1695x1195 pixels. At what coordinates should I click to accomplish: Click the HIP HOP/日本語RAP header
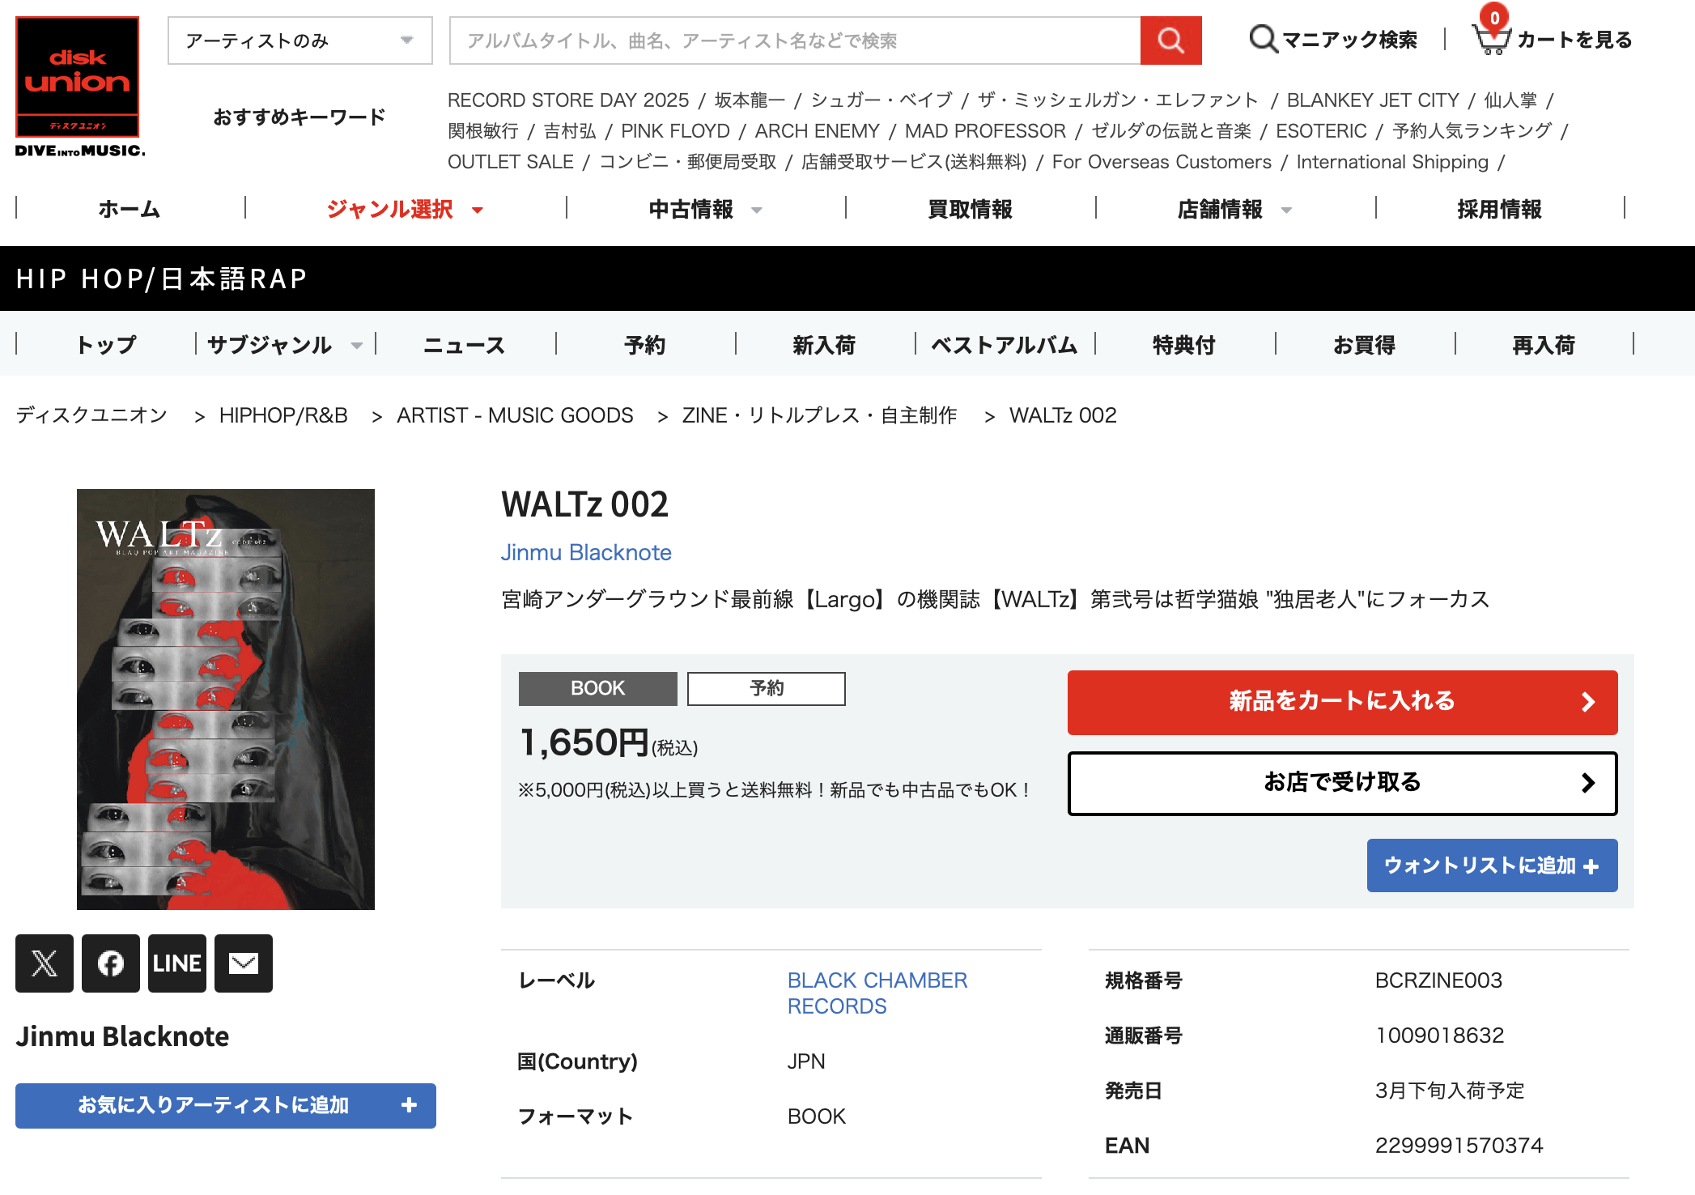click(x=162, y=279)
